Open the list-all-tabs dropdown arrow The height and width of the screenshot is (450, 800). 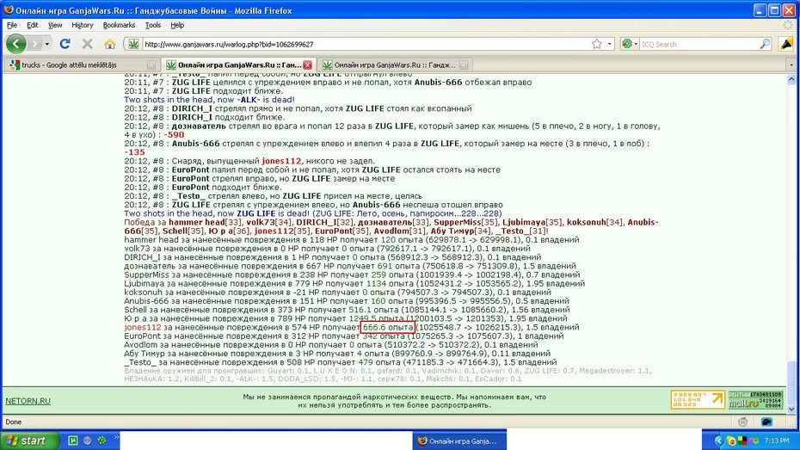(x=791, y=65)
